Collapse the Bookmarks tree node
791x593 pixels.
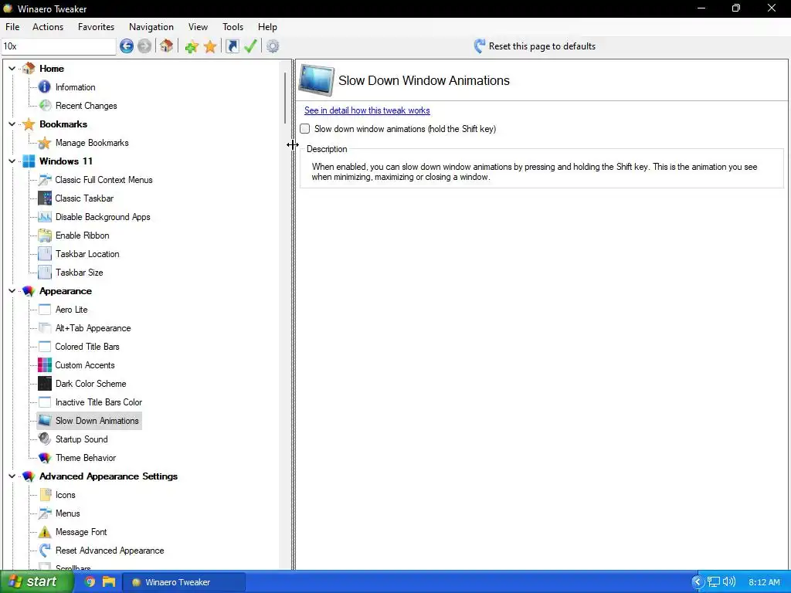[x=12, y=124]
